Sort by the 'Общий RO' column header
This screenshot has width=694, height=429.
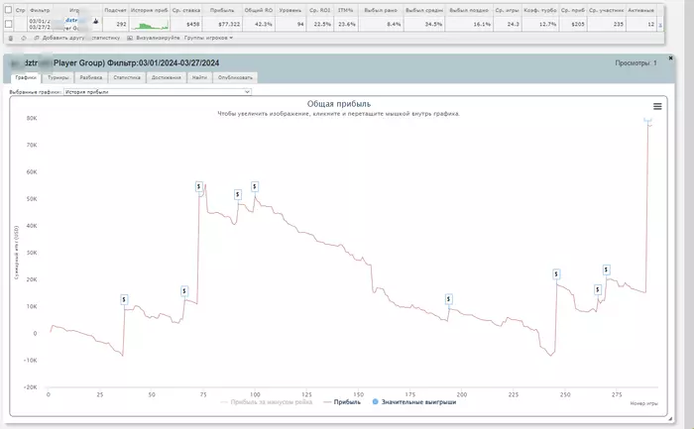tap(259, 10)
